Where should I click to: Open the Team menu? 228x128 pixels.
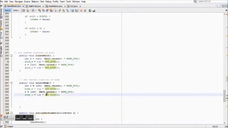click(62, 1)
